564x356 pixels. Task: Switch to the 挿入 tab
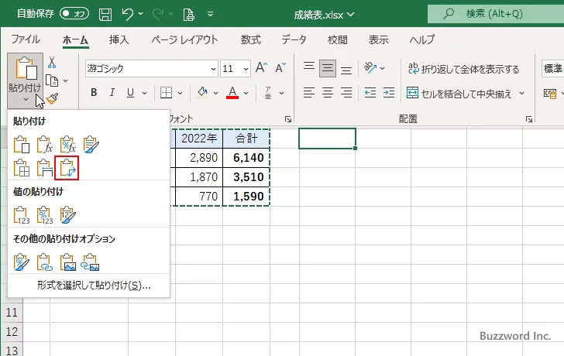pos(119,39)
